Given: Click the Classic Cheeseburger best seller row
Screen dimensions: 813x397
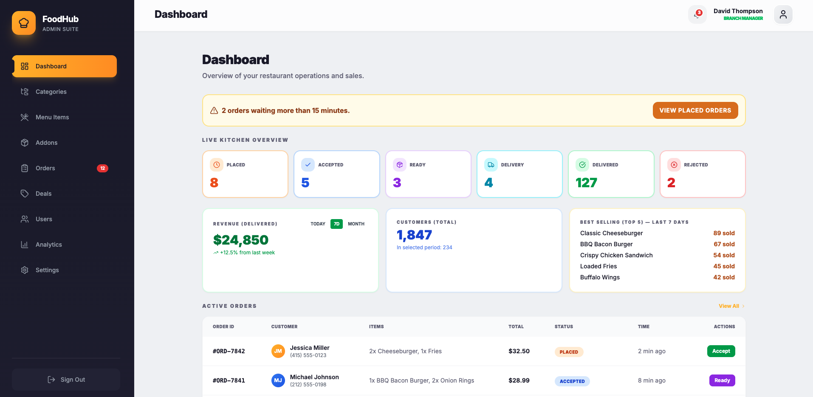Looking at the screenshot, I should tap(658, 233).
